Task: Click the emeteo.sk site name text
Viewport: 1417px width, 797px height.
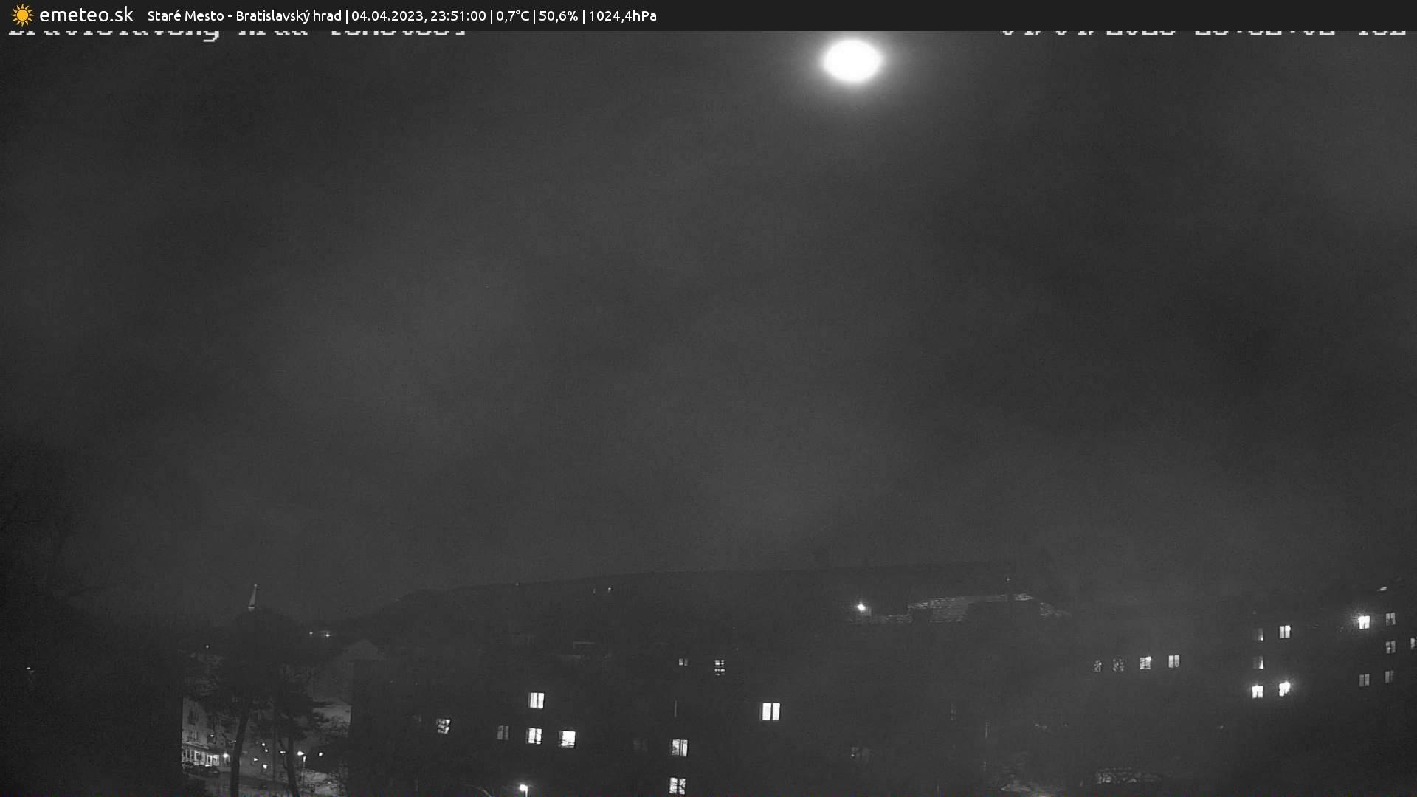Action: point(86,15)
